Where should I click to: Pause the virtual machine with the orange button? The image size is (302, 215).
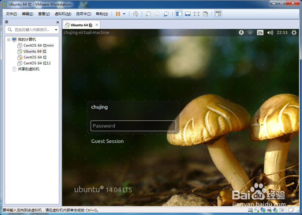pyautogui.click(x=118, y=14)
